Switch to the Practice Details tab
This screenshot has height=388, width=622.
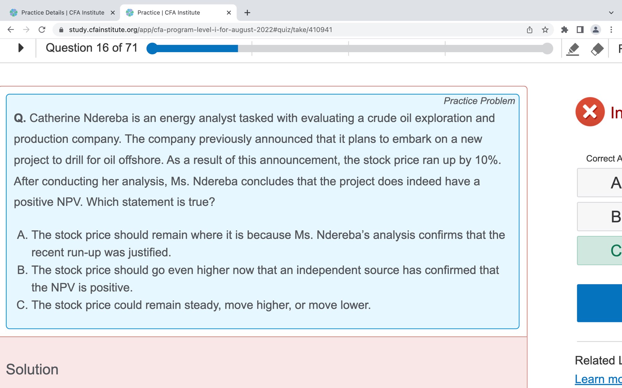click(62, 13)
